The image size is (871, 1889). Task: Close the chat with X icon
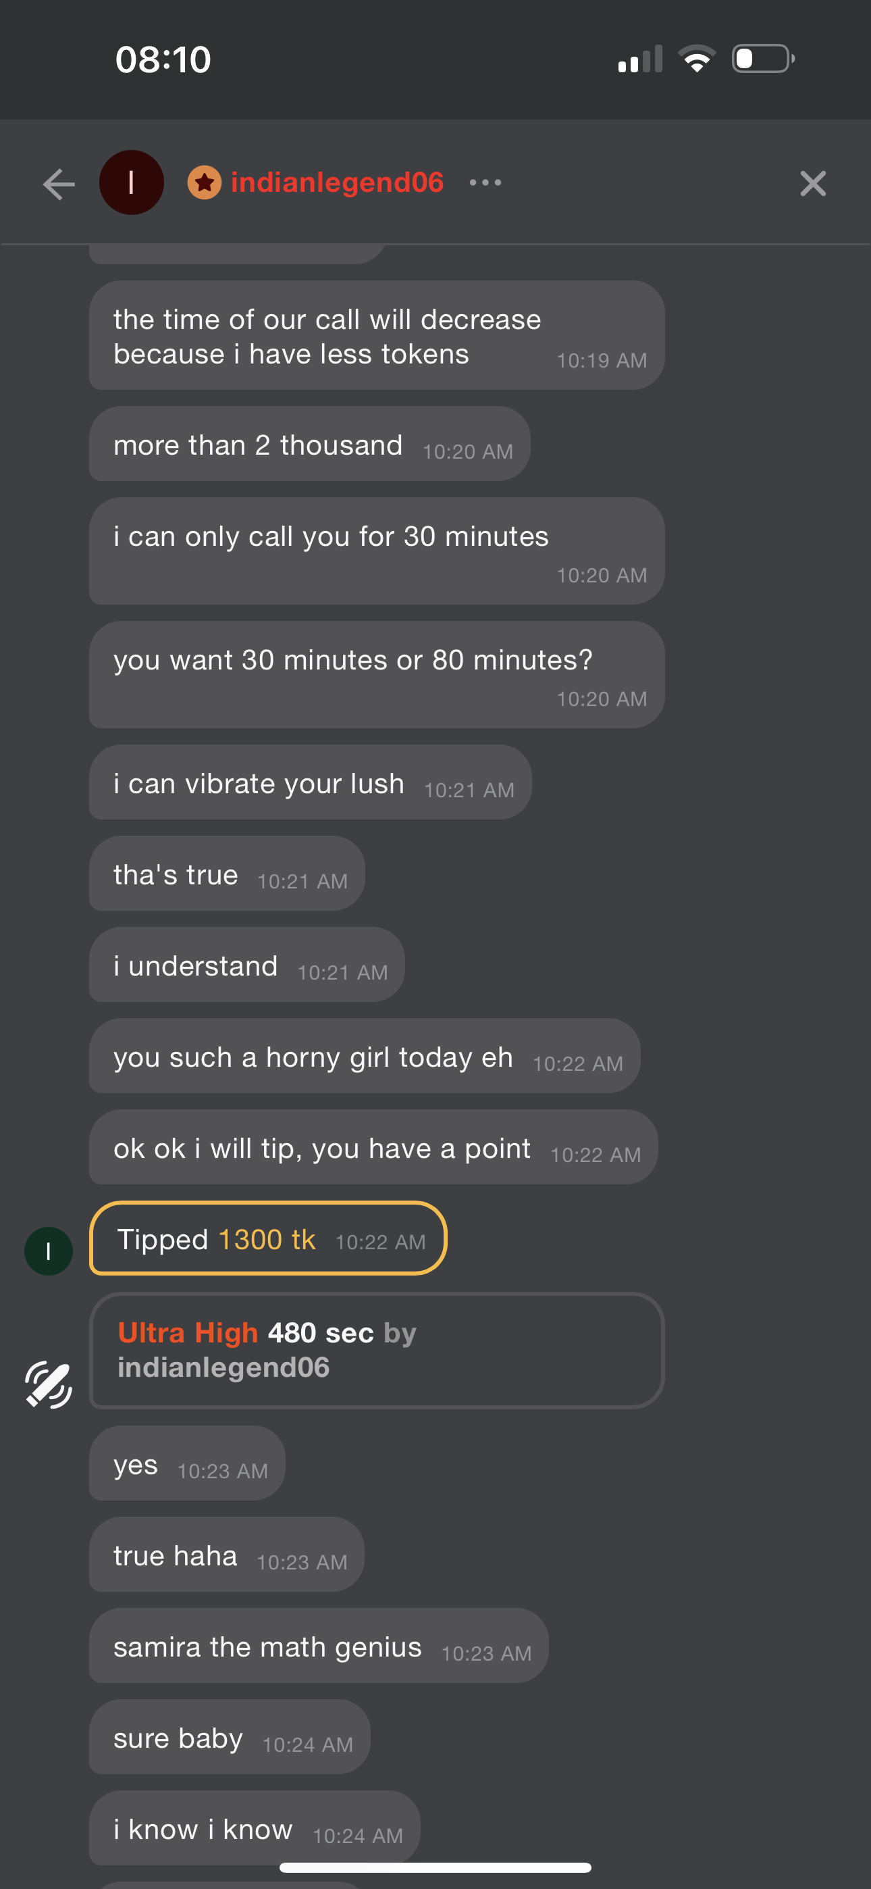click(x=813, y=183)
